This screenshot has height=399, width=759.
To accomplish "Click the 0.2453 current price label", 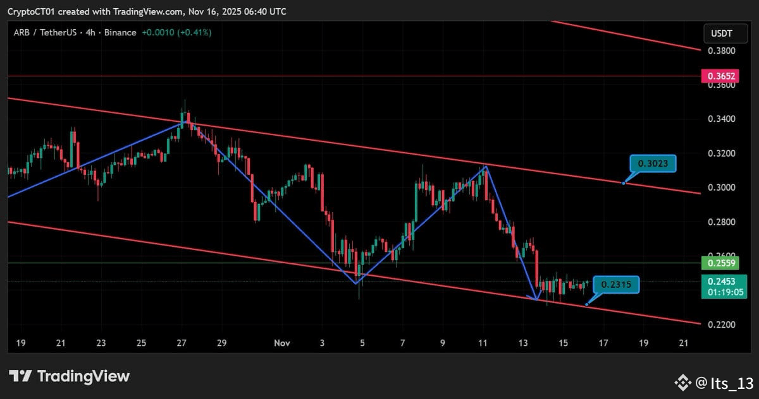I will tap(721, 282).
